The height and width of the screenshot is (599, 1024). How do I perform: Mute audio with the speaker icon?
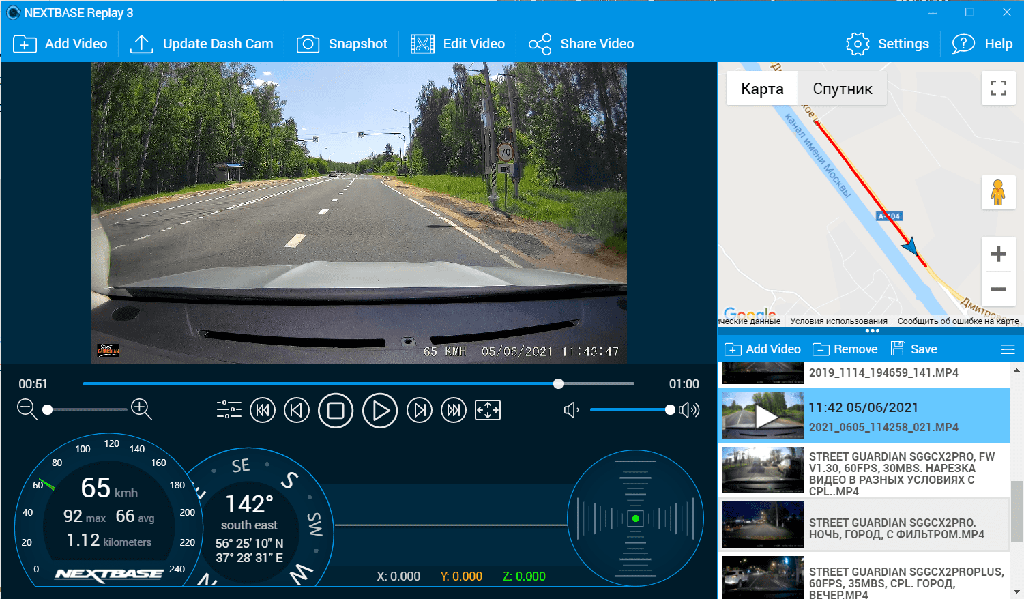pyautogui.click(x=571, y=410)
